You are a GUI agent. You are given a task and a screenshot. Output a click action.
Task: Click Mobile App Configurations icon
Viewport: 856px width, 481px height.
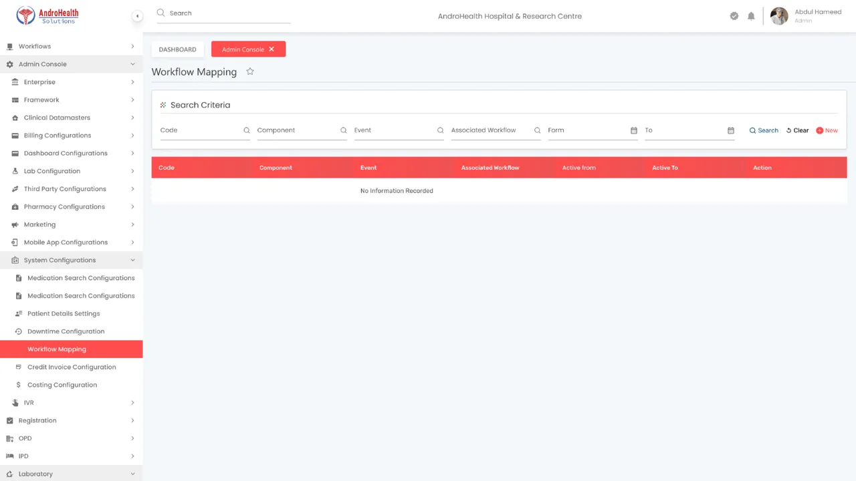coord(15,243)
